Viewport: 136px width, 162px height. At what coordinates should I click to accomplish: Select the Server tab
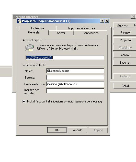(x=61, y=33)
